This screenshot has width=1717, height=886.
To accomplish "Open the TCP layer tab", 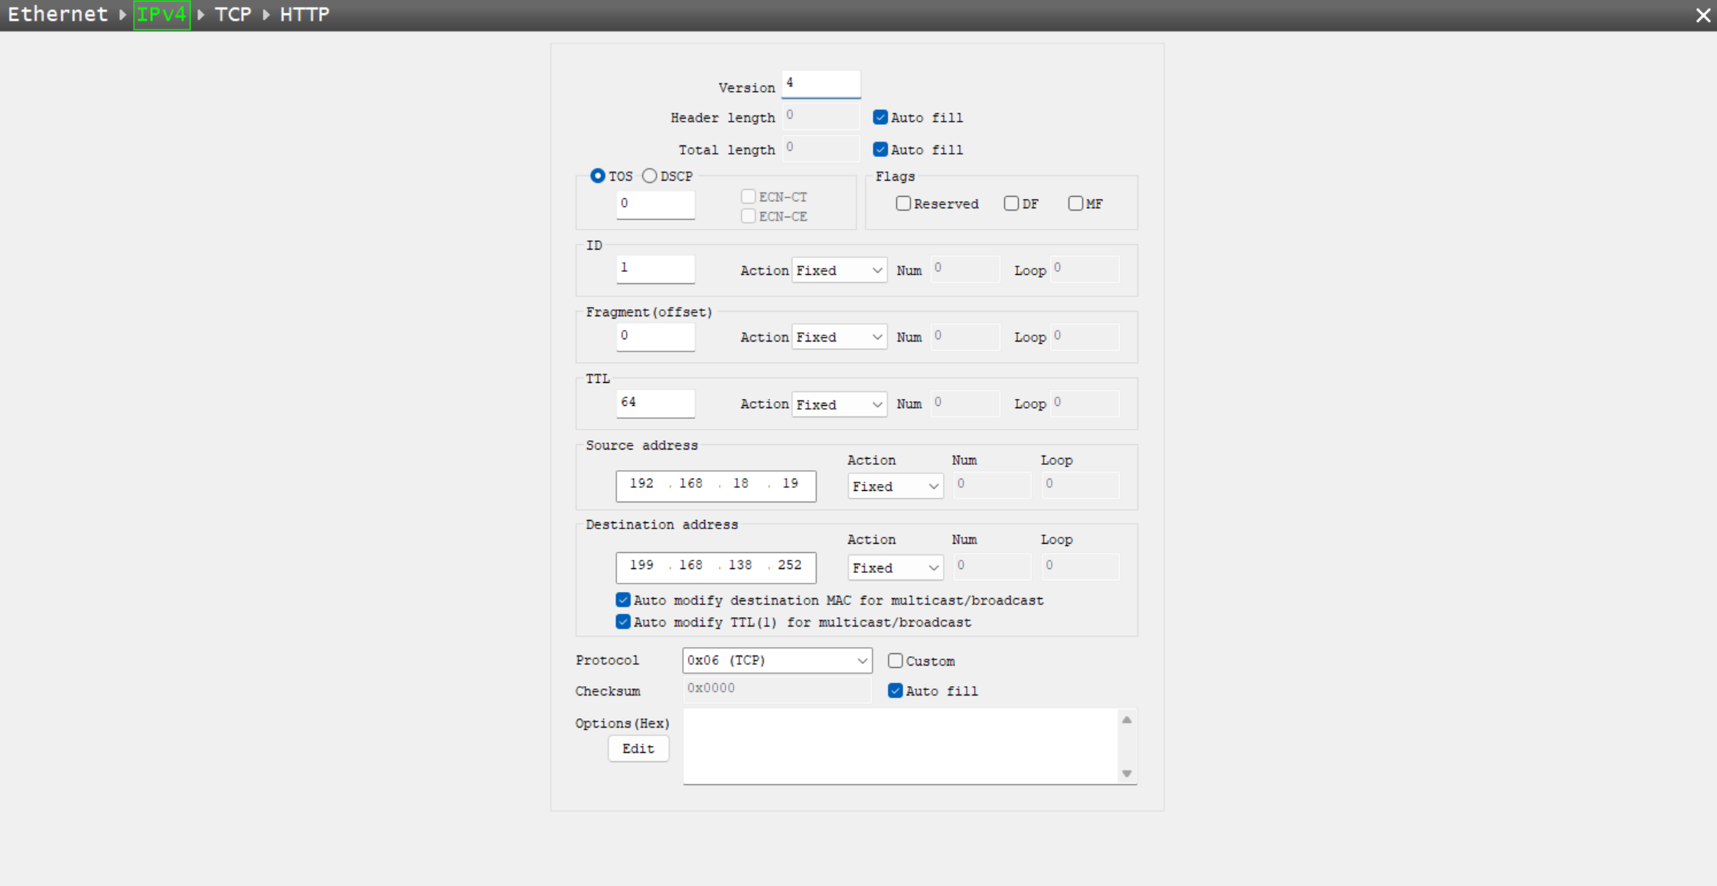I will (x=233, y=15).
